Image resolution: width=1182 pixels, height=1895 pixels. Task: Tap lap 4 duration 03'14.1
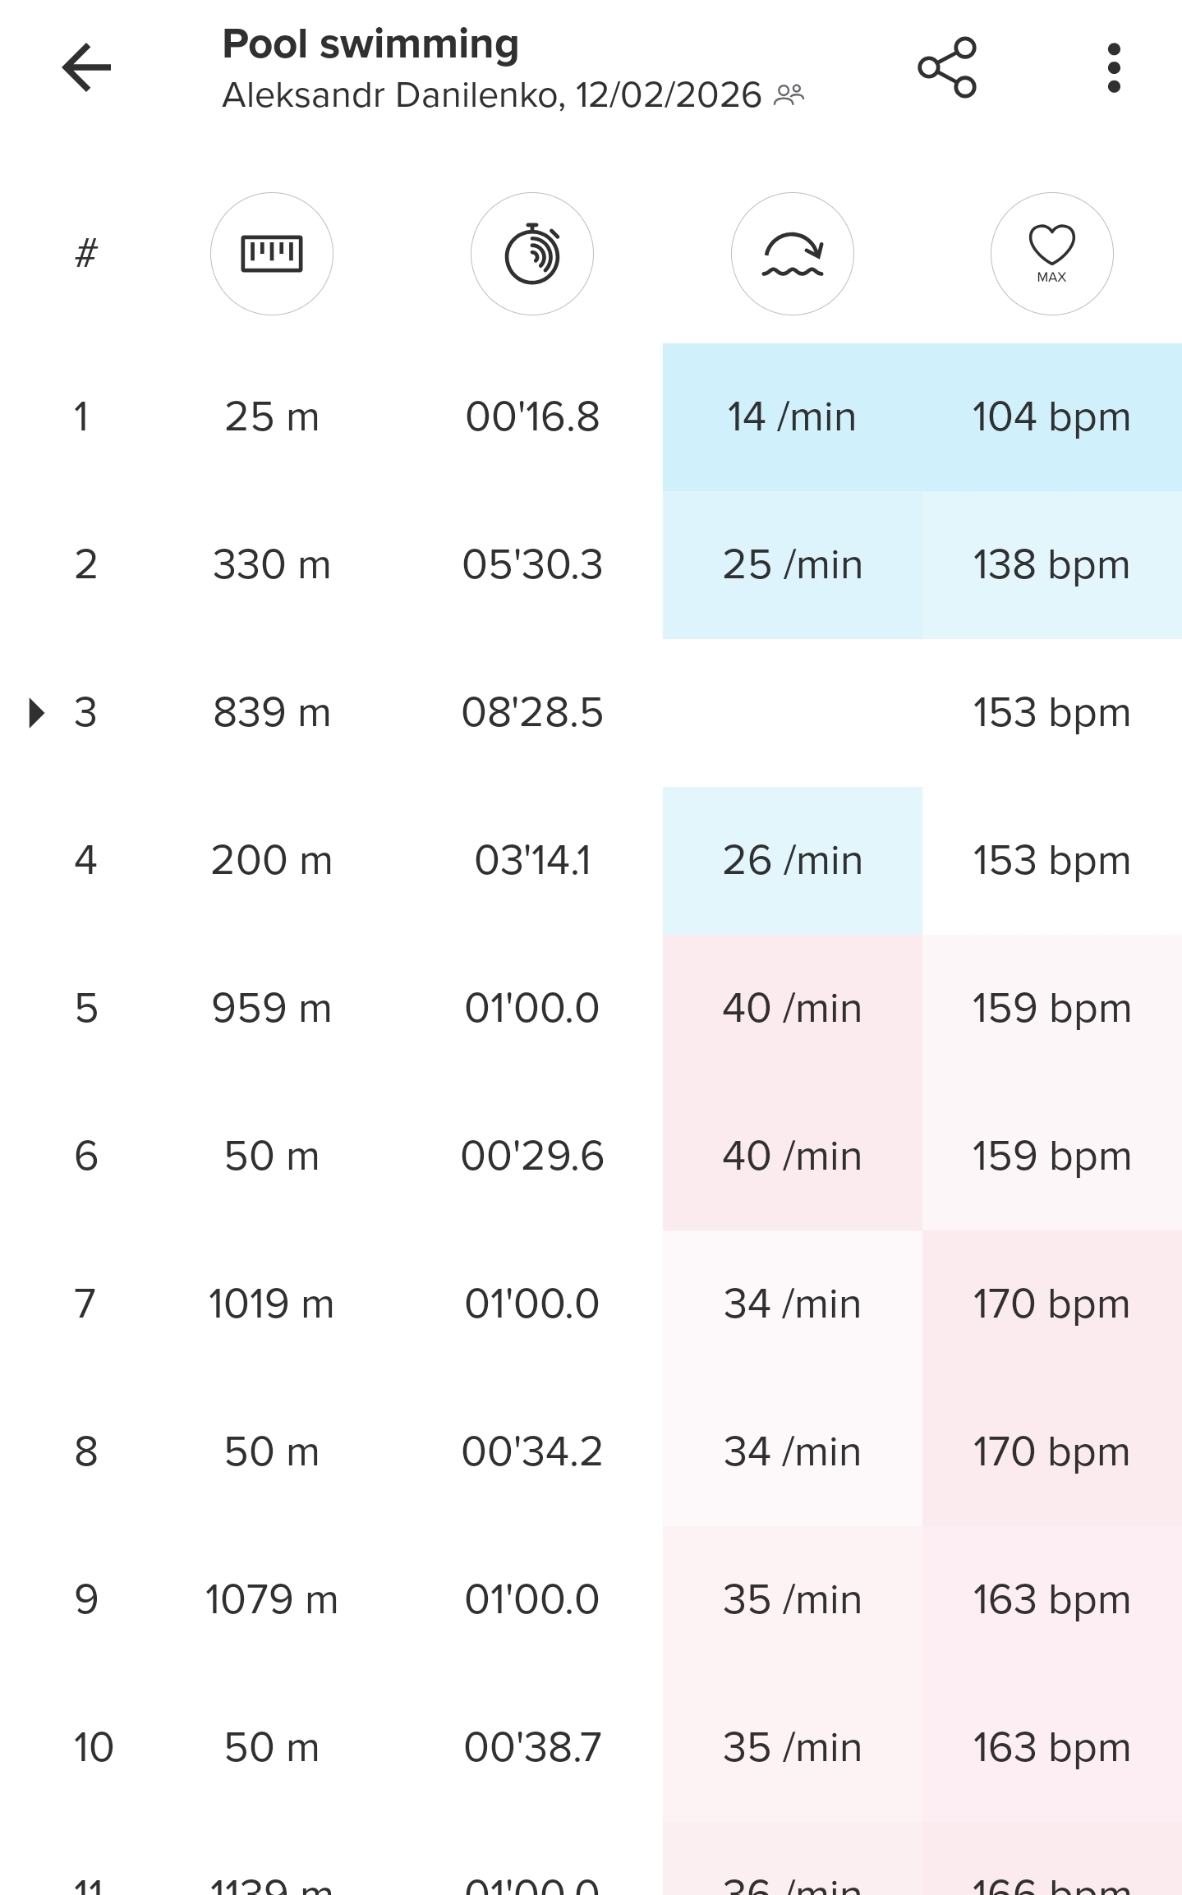532,861
